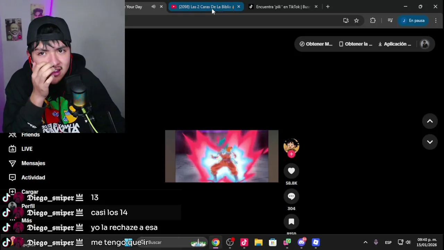Click the taskbar Buscar search box
This screenshot has height=250, width=444.
[x=172, y=242]
